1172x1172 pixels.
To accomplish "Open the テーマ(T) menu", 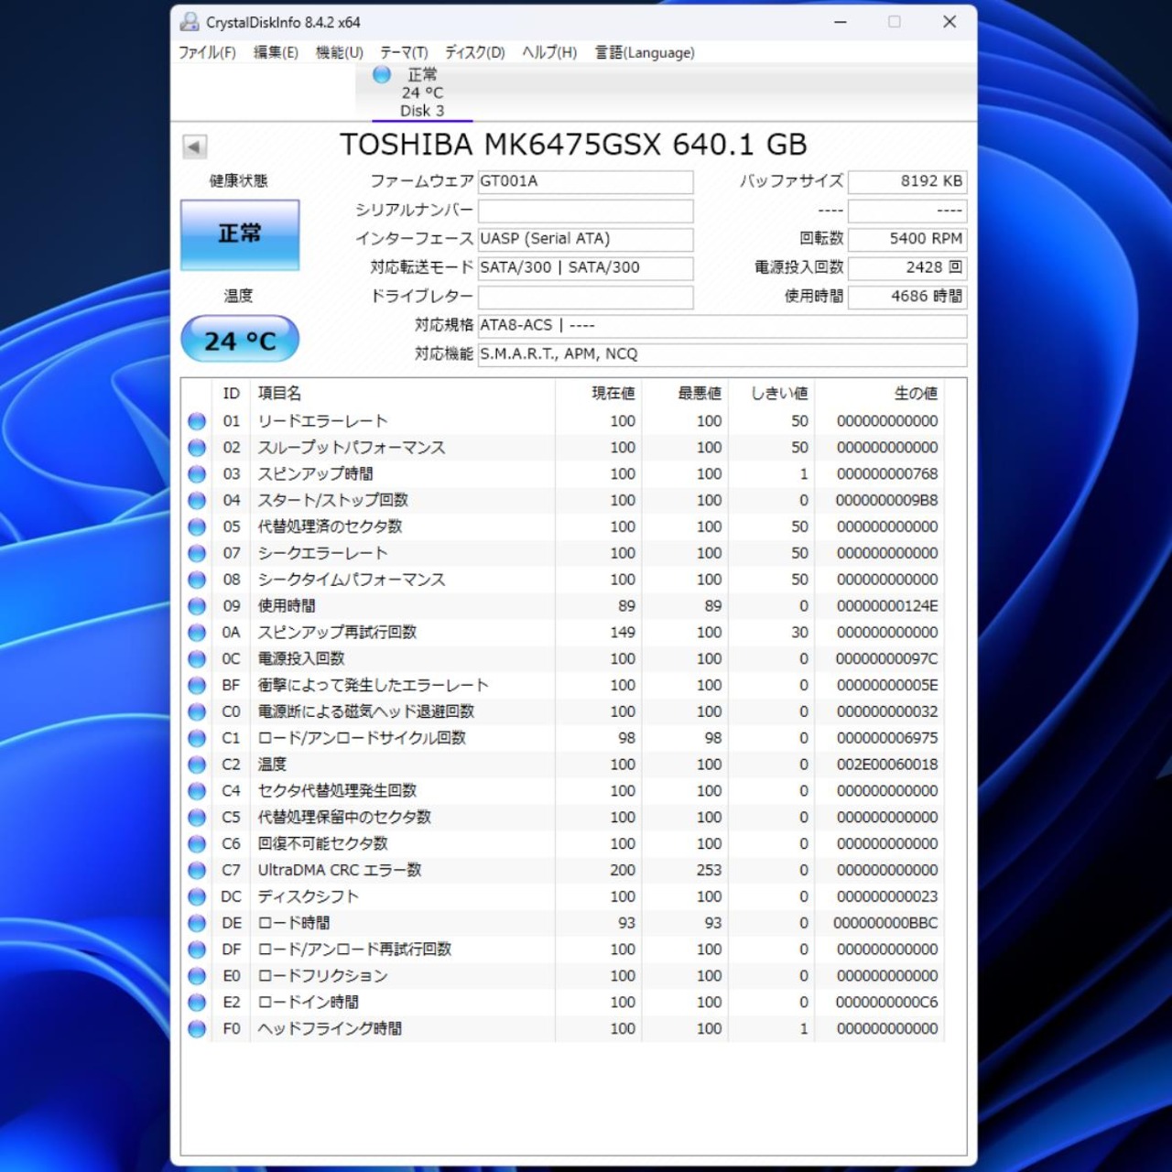I will coord(404,52).
